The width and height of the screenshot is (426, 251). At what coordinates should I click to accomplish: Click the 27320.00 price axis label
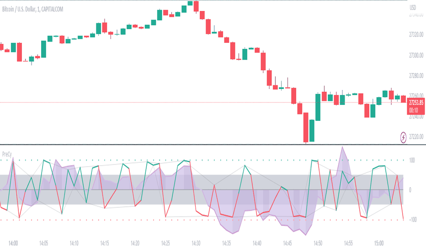point(416,35)
